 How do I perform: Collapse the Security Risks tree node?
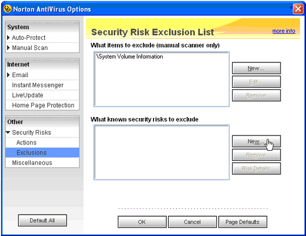tap(9, 133)
